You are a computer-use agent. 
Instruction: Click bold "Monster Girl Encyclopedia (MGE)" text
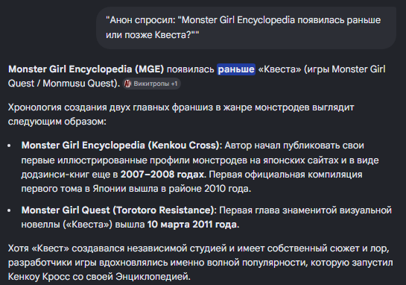tap(86, 69)
